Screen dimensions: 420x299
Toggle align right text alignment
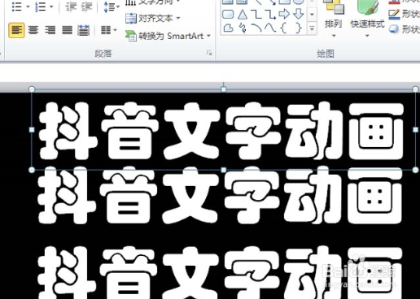[x=50, y=30]
